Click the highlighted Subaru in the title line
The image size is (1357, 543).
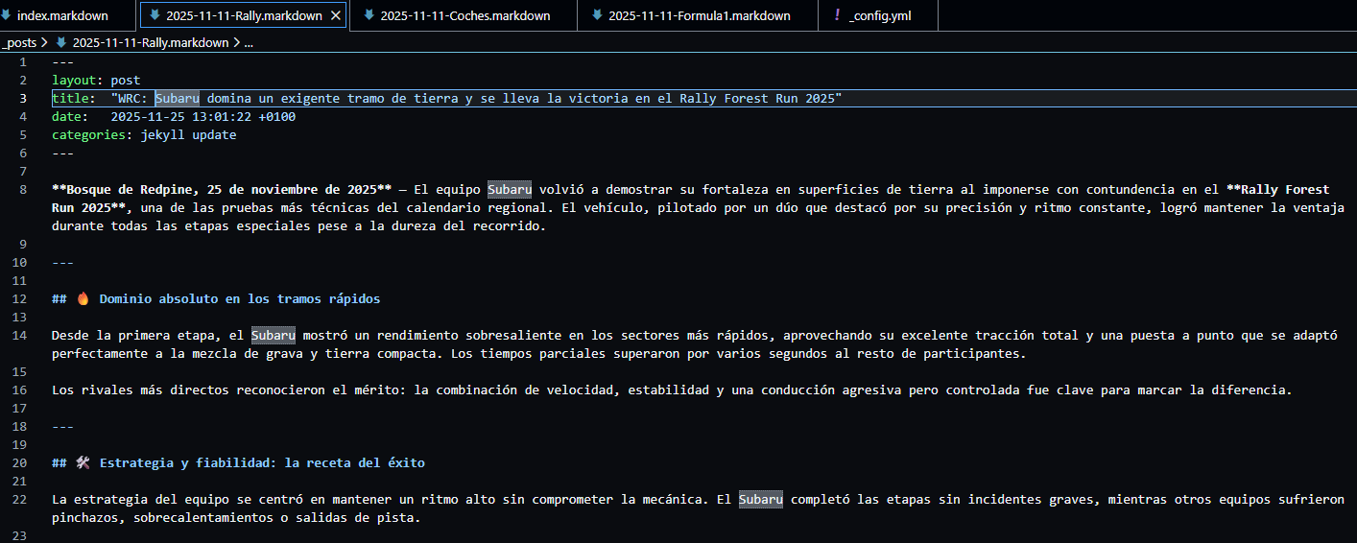click(178, 98)
